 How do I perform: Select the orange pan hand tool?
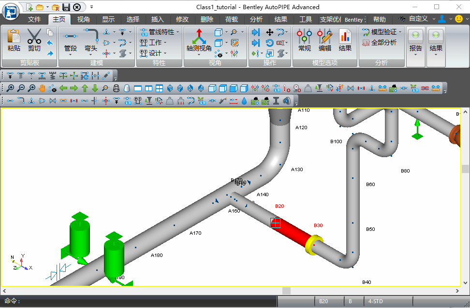tap(42, 88)
